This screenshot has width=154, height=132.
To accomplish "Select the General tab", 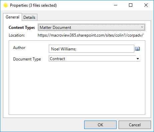I will (12, 17).
